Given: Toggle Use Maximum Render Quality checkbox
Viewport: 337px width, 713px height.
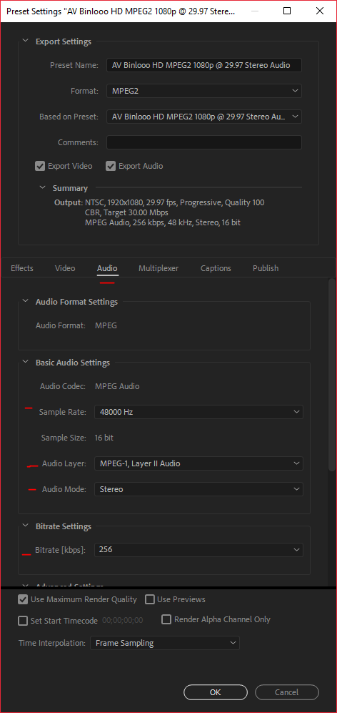Looking at the screenshot, I should 23,599.
